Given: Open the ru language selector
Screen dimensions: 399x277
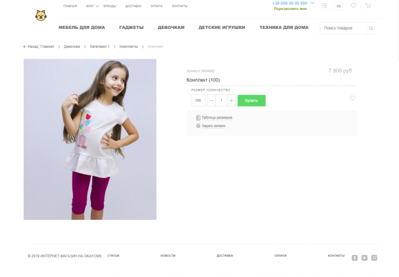Looking at the screenshot, I should click(x=339, y=6).
